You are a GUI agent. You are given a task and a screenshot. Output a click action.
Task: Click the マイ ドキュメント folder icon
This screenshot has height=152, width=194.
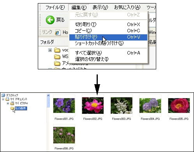(7, 99)
